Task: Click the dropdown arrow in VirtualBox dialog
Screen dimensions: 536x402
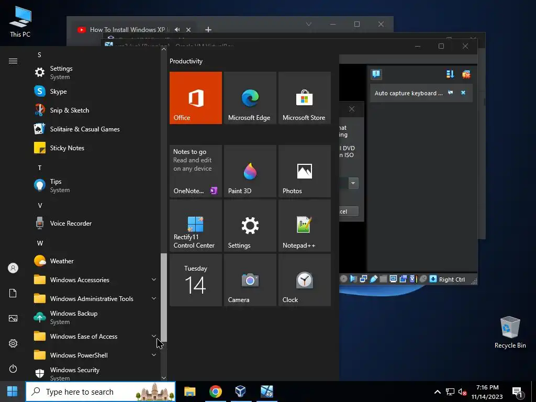Action: tap(353, 183)
